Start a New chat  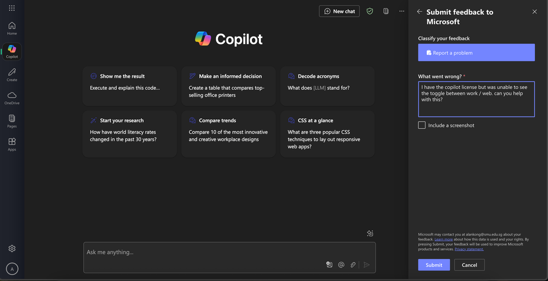tap(340, 11)
